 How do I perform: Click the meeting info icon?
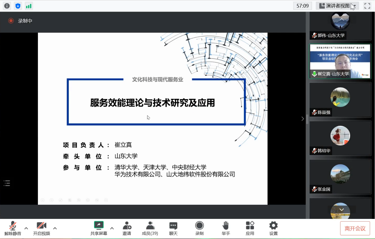point(7,6)
